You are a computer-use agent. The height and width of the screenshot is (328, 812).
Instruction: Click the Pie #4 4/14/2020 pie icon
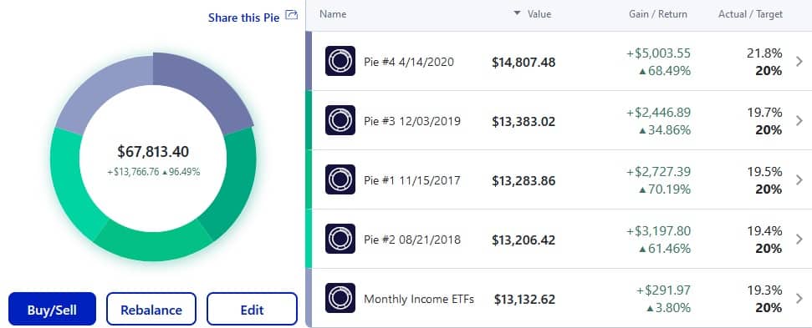[x=340, y=61]
